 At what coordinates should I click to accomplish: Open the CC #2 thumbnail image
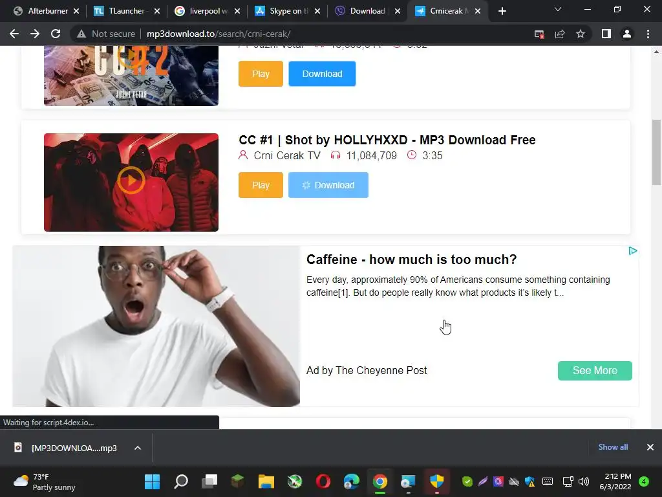[131, 76]
